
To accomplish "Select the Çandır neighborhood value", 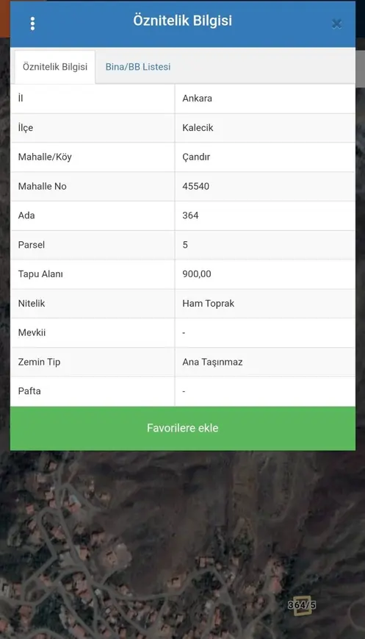I will 196,157.
